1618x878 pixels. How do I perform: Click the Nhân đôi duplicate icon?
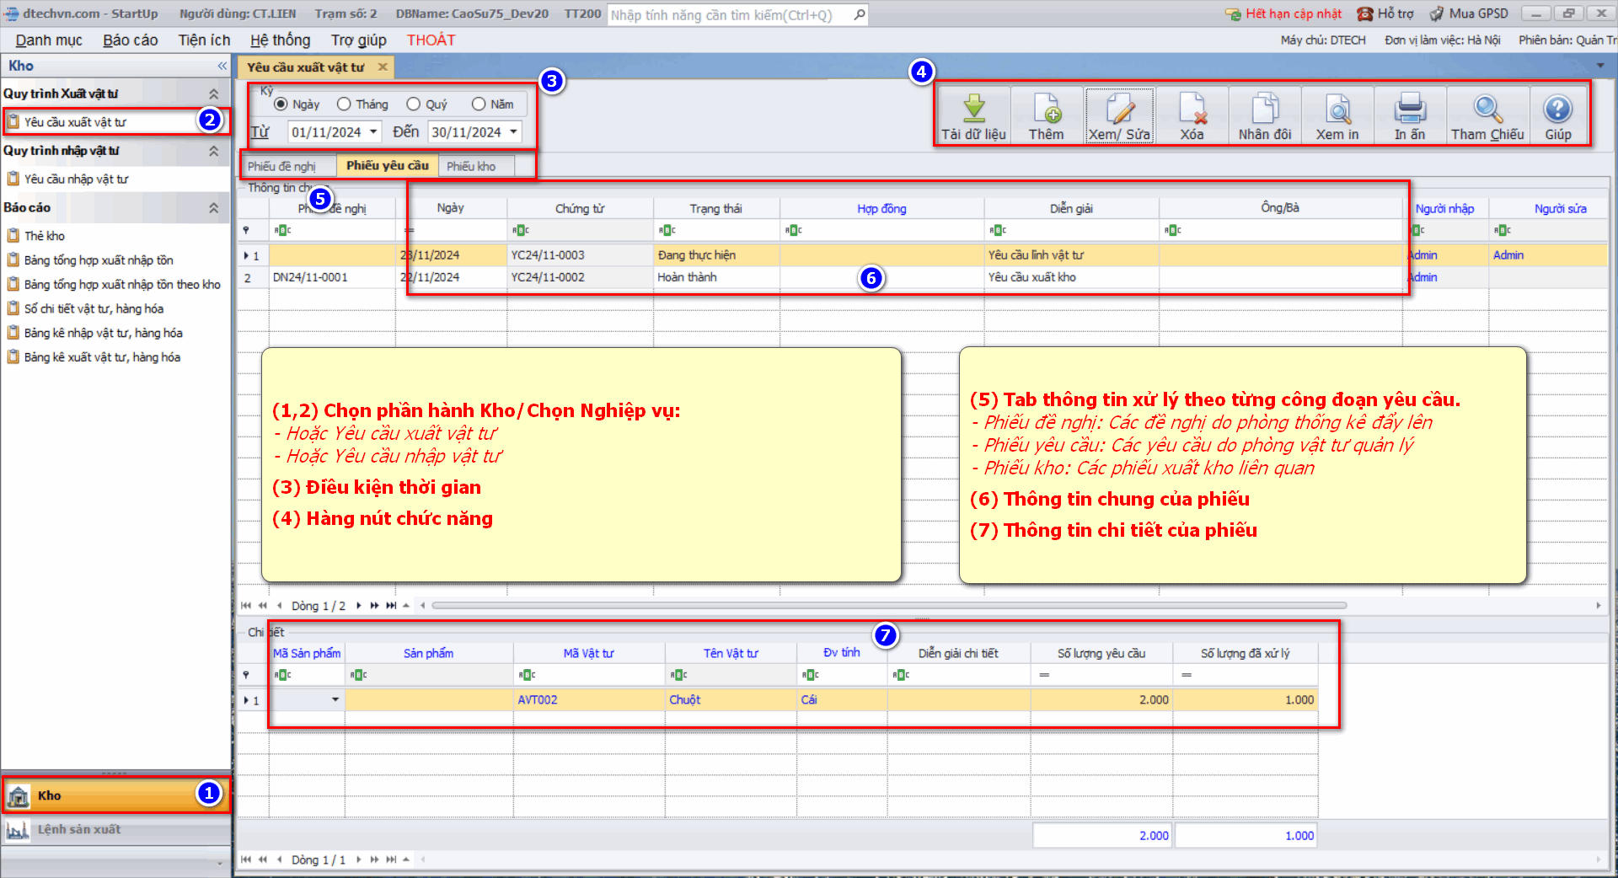pos(1264,110)
